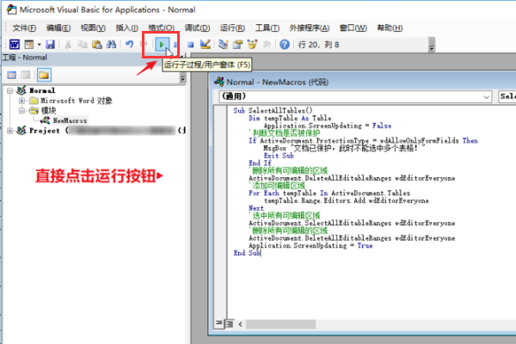Click the Insert UserForm toolbar icon

pyautogui.click(x=29, y=45)
